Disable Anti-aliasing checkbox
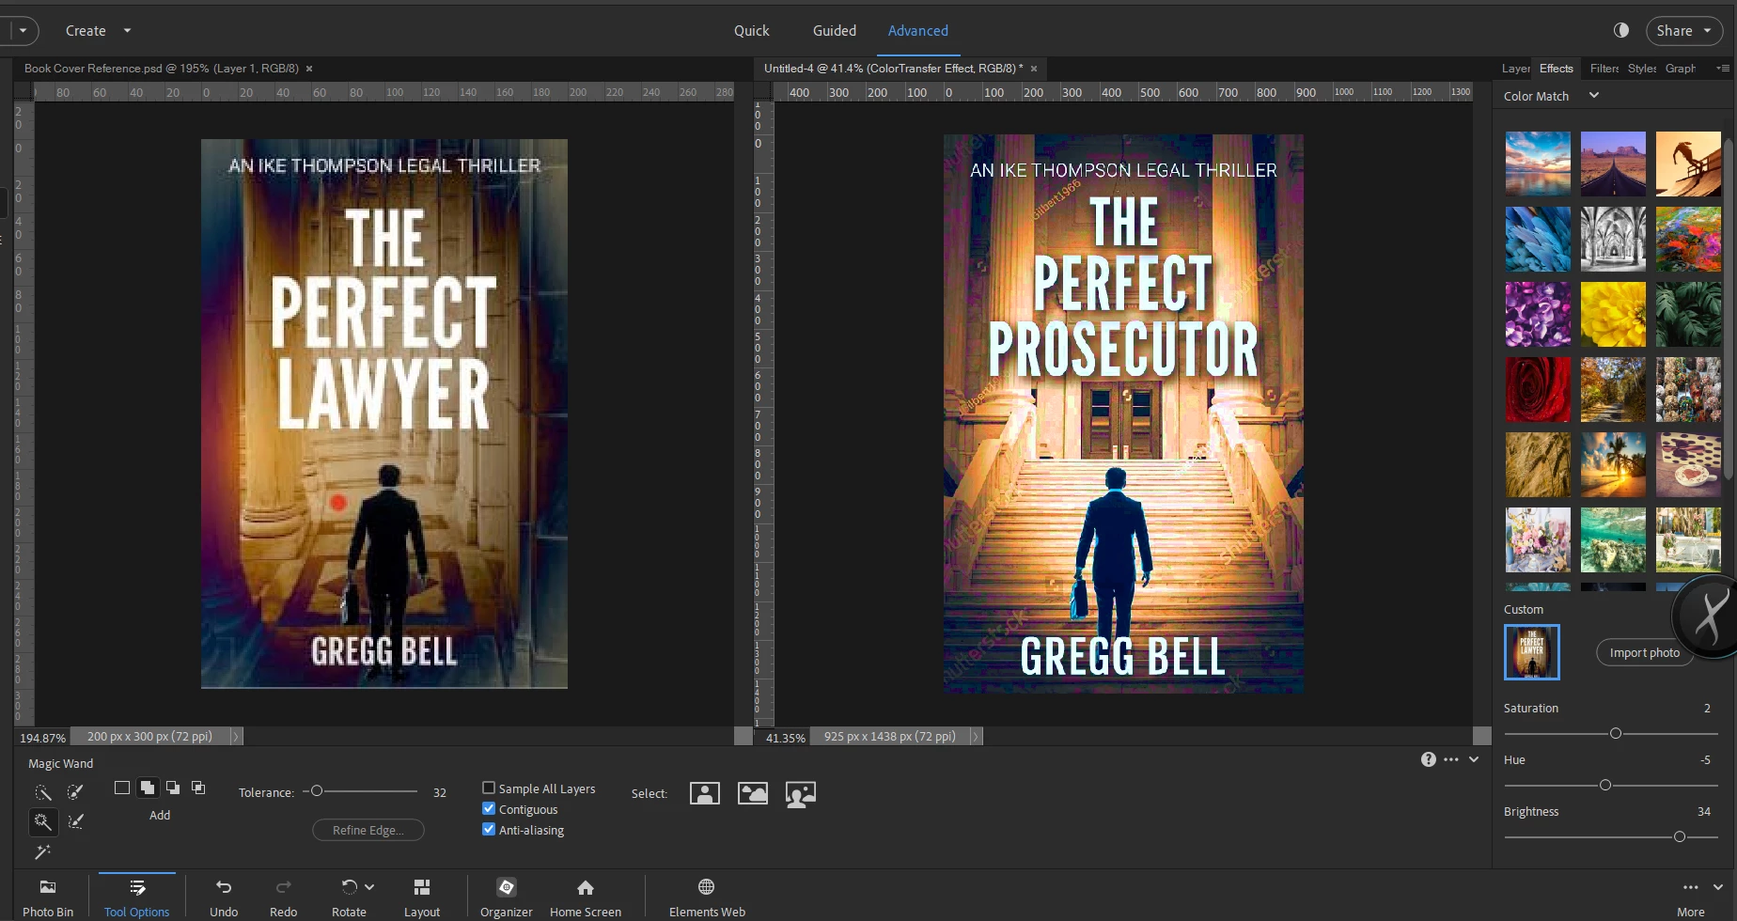1737x921 pixels. pos(489,830)
